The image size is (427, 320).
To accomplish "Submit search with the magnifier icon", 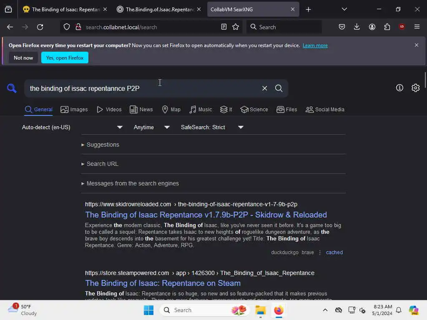I will tap(279, 88).
